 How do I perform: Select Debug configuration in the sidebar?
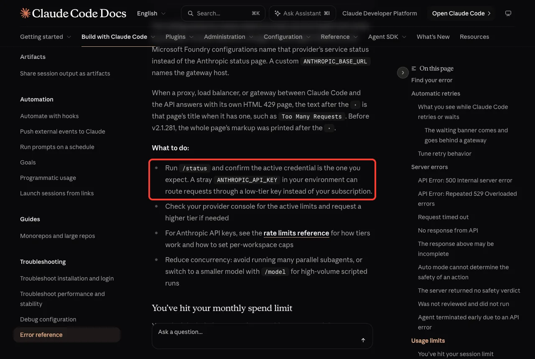pos(48,319)
